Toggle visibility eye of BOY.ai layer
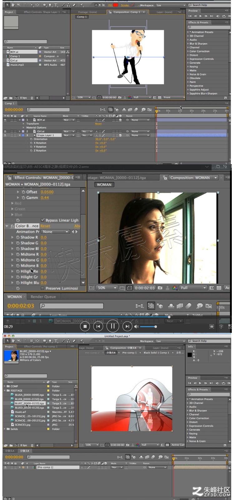Screen dimensions: 234x500 (x=5, y=120)
